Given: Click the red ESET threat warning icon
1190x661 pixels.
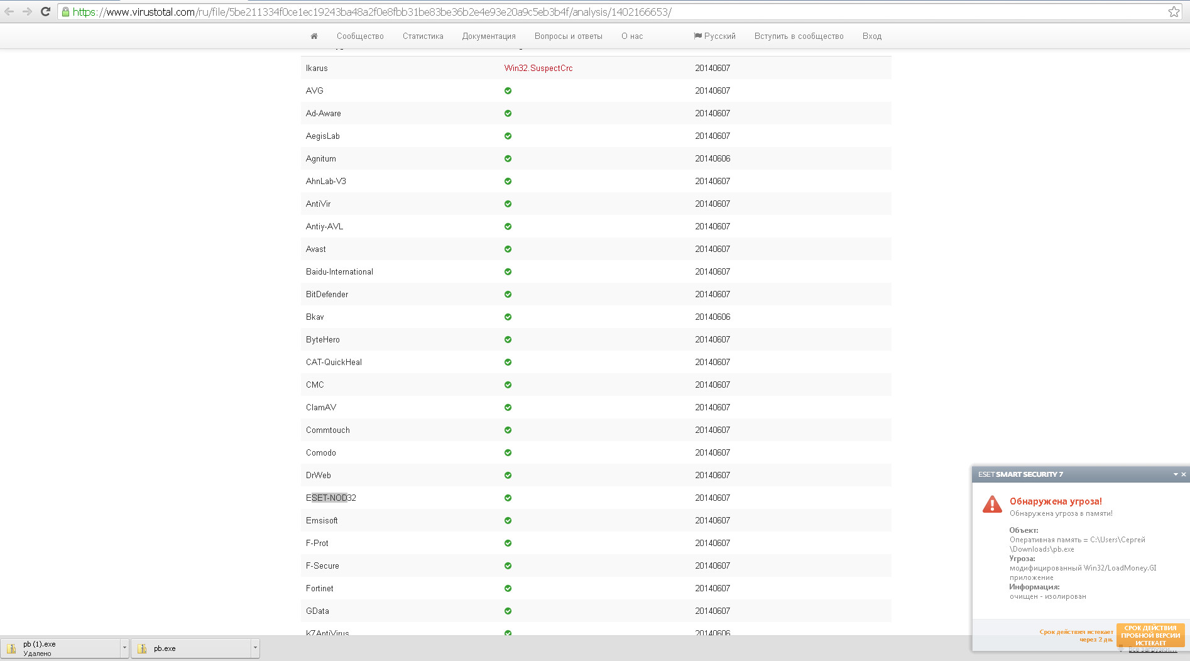Looking at the screenshot, I should pos(992,504).
